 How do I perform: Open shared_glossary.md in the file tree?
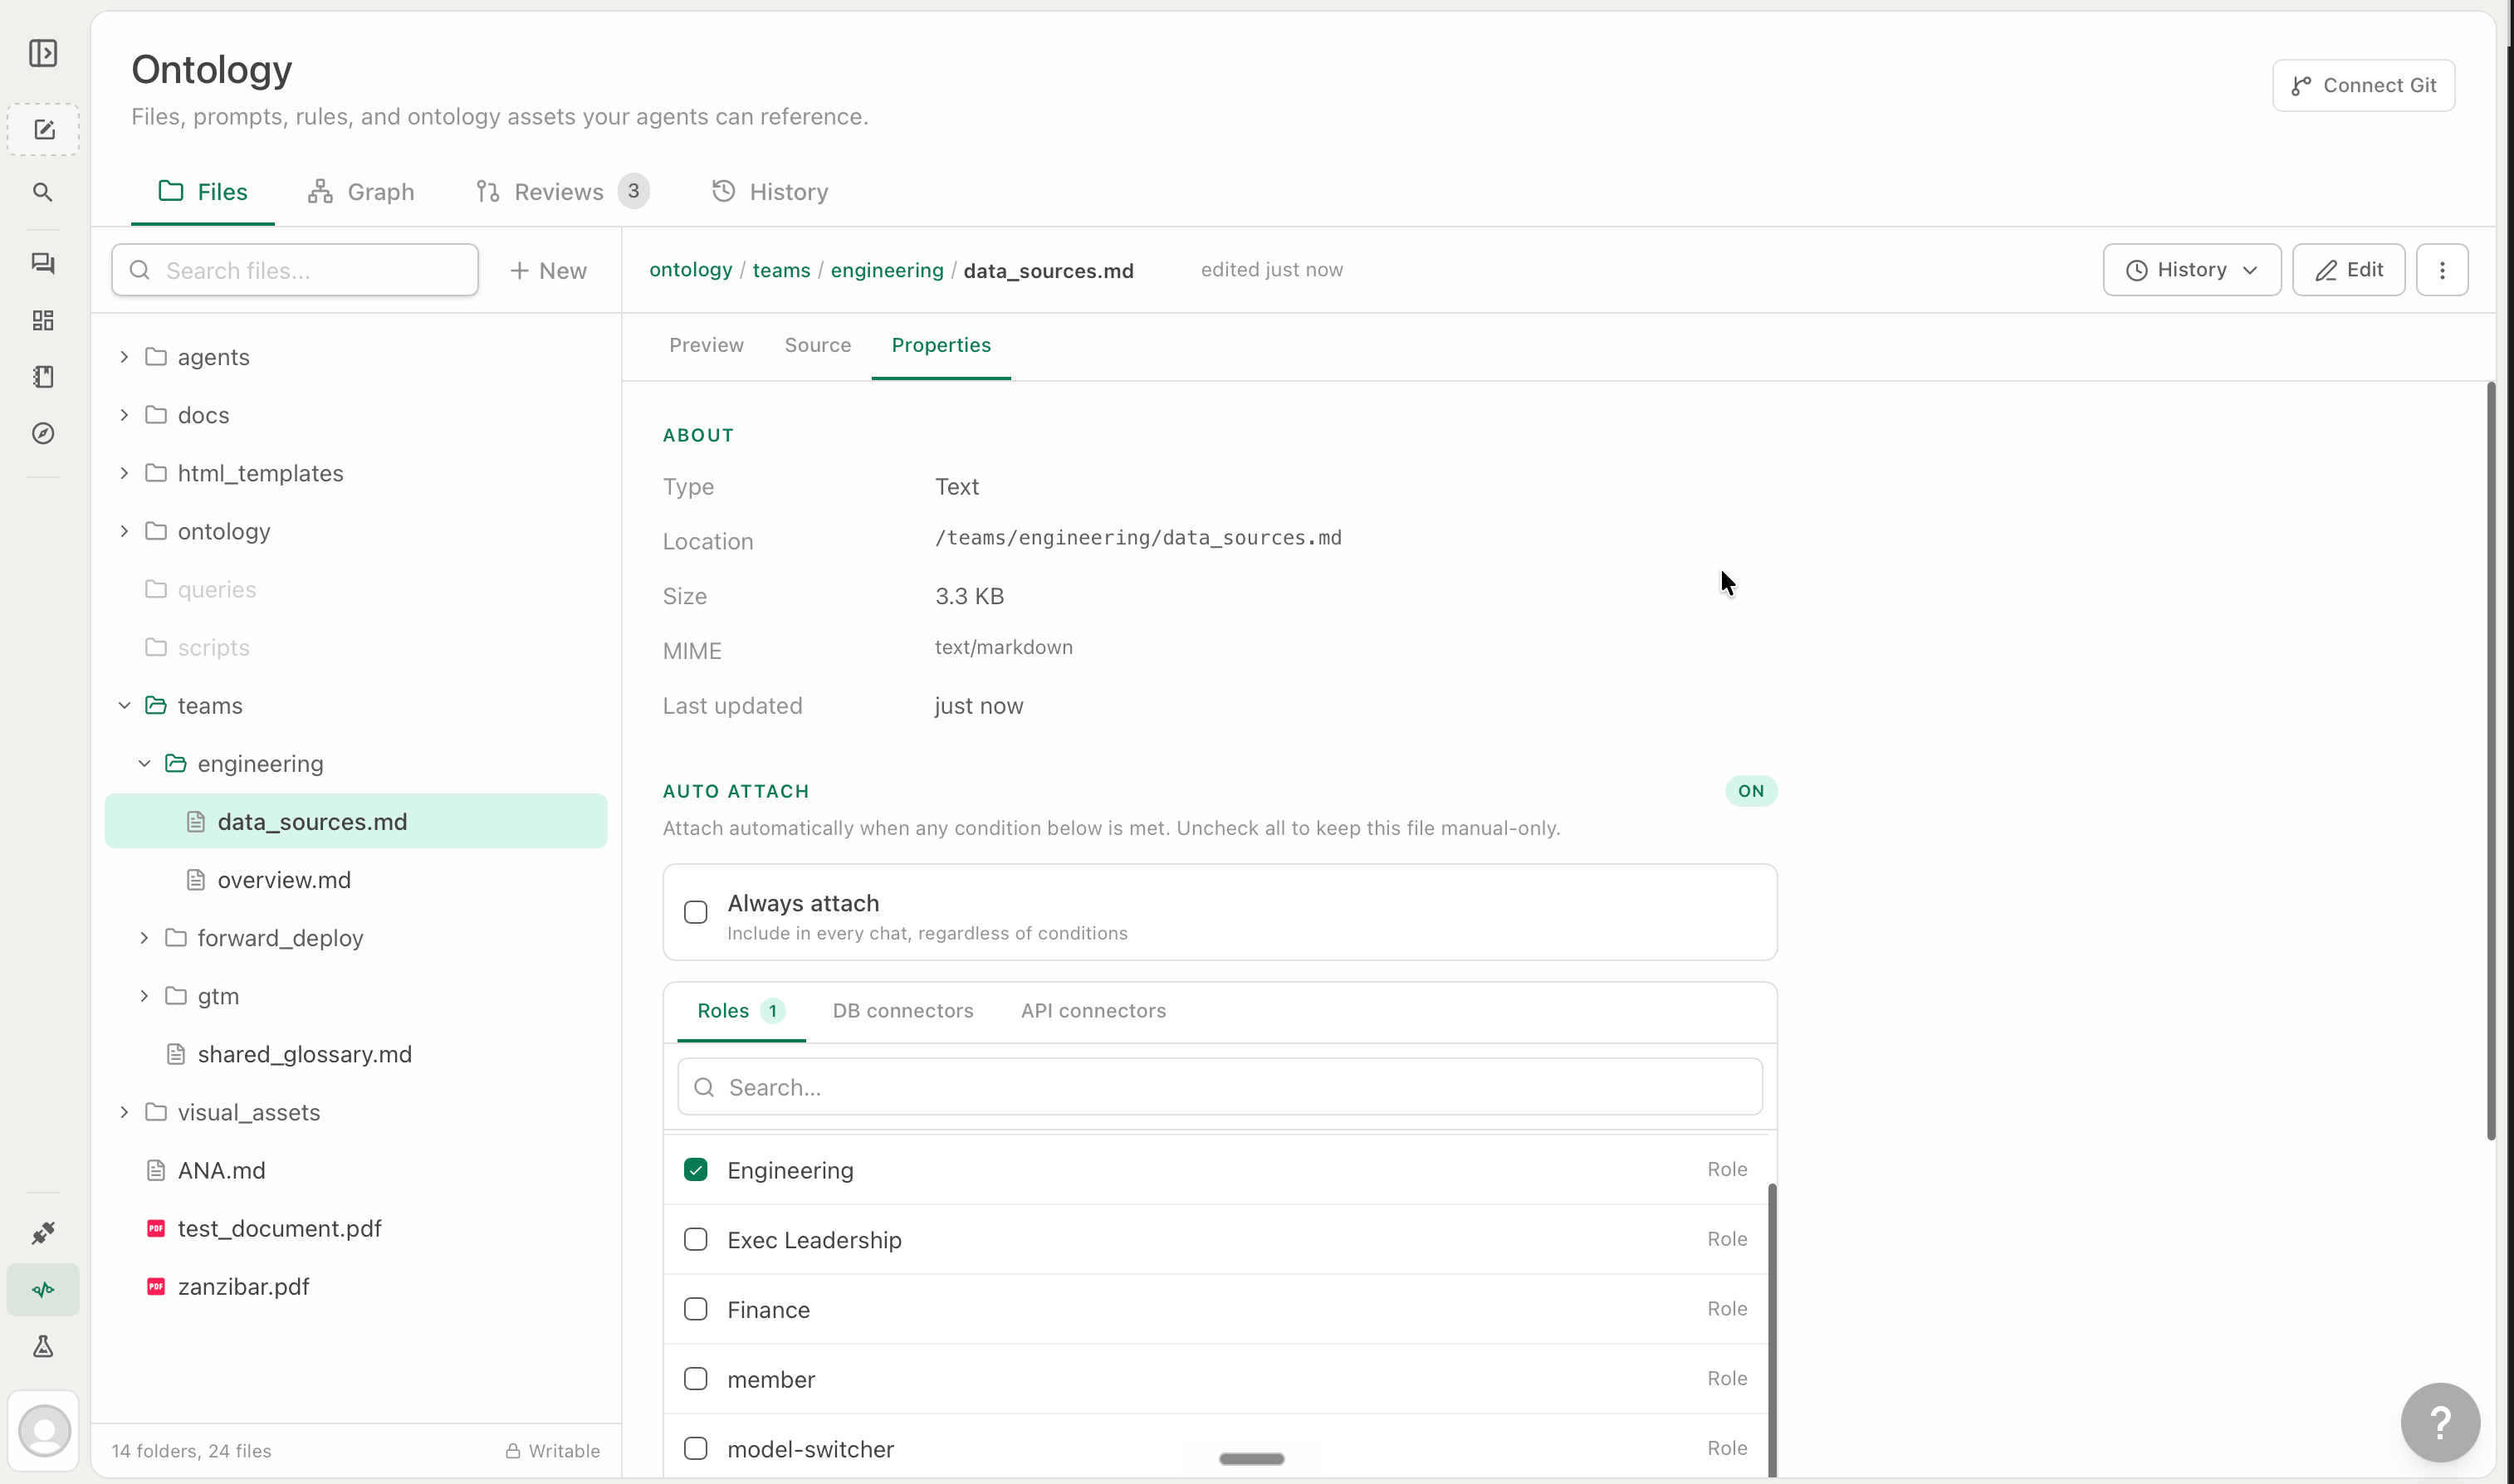(356, 1054)
